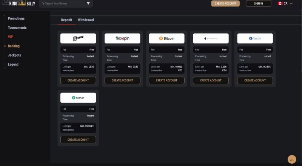Click the Fee Free row under Bitcoin

(166, 50)
